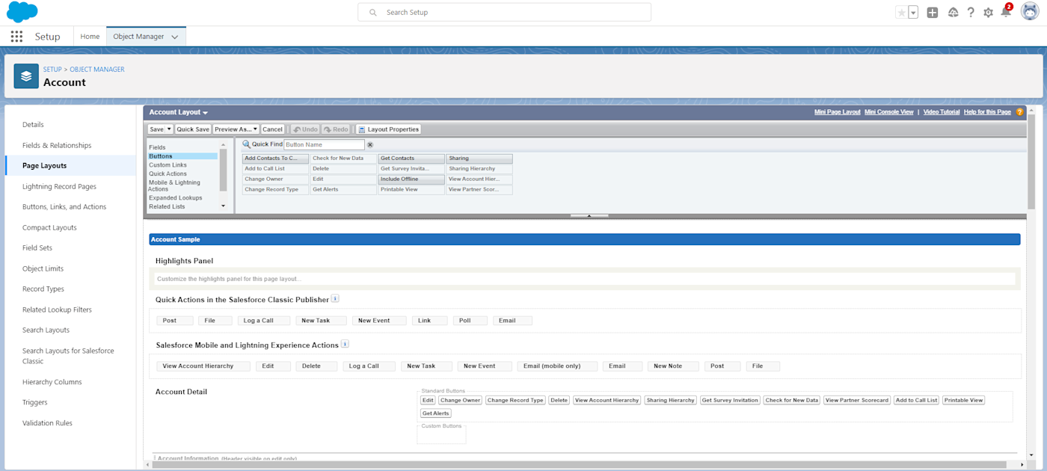Open the favorites list dropdown arrow
The image size is (1047, 471).
(913, 13)
